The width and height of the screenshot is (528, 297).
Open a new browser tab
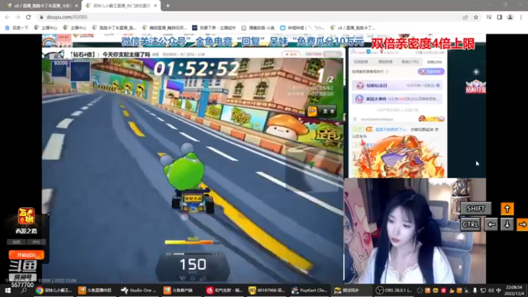(168, 6)
